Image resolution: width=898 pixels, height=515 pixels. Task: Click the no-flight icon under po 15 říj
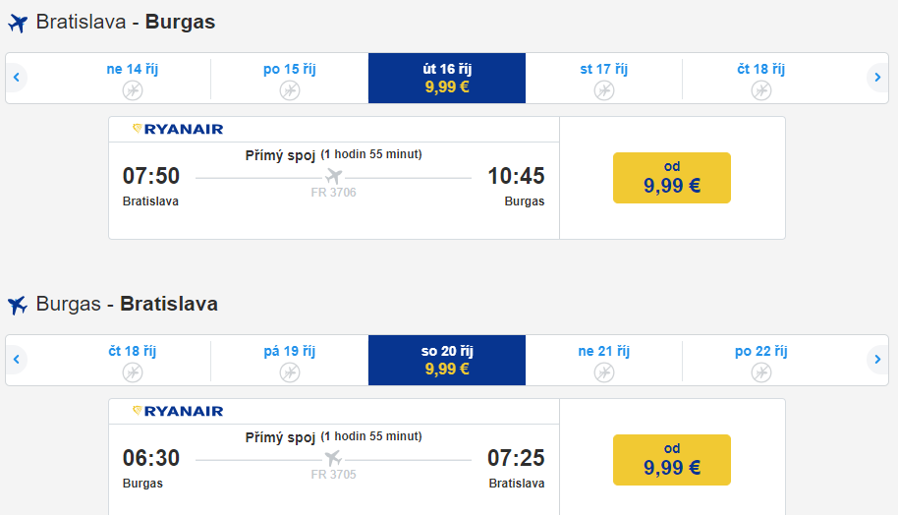pos(290,90)
